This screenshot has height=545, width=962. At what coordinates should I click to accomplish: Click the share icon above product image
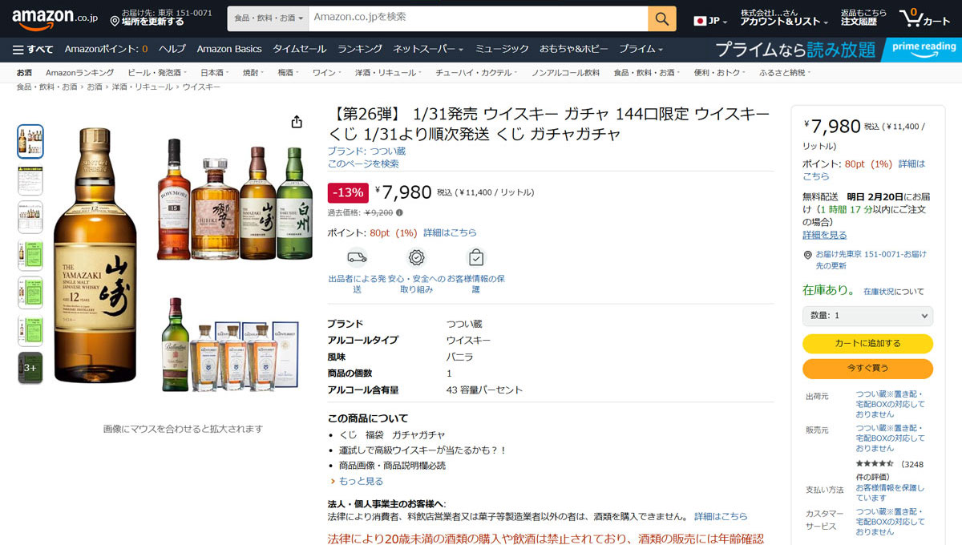pos(297,122)
